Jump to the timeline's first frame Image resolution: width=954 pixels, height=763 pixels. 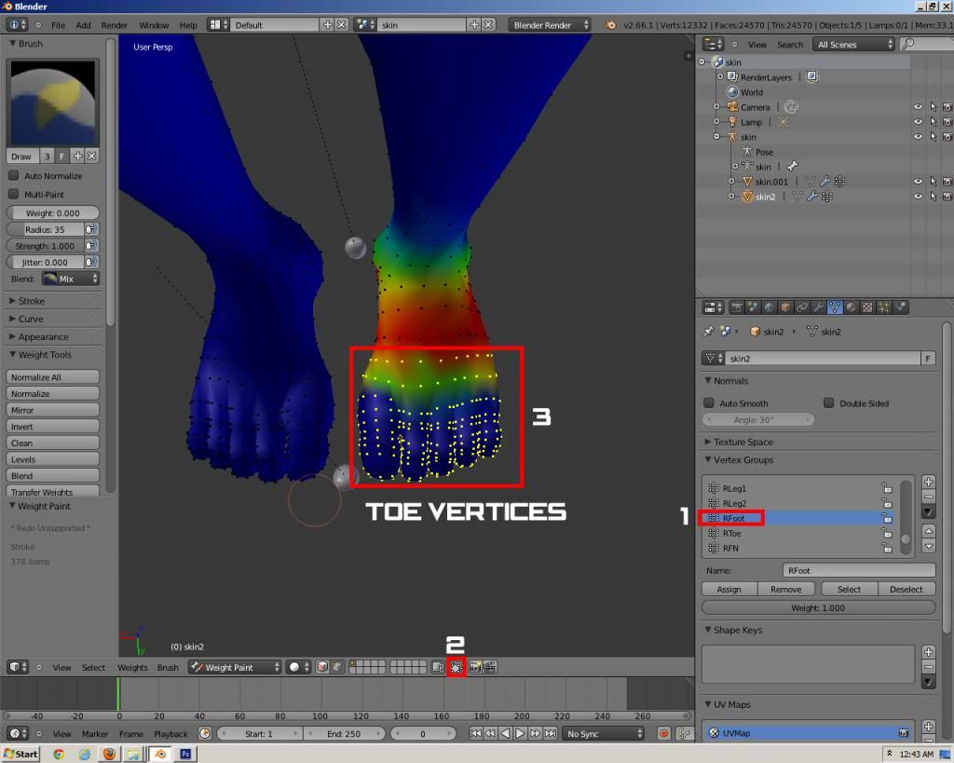tap(476, 734)
